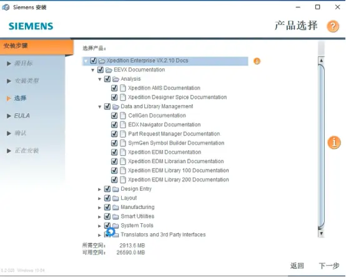
Task: Select Part Request Manager Documentation label
Action: pyautogui.click(x=174, y=134)
